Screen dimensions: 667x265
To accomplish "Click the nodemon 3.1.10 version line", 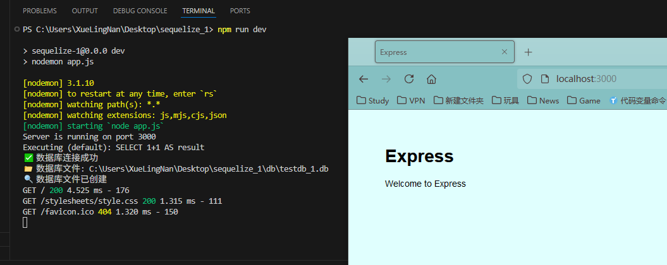I will pos(58,83).
